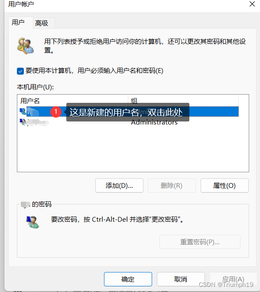This screenshot has height=292, width=260.
Task: Select the second user's account icon
Action: pos(23,122)
